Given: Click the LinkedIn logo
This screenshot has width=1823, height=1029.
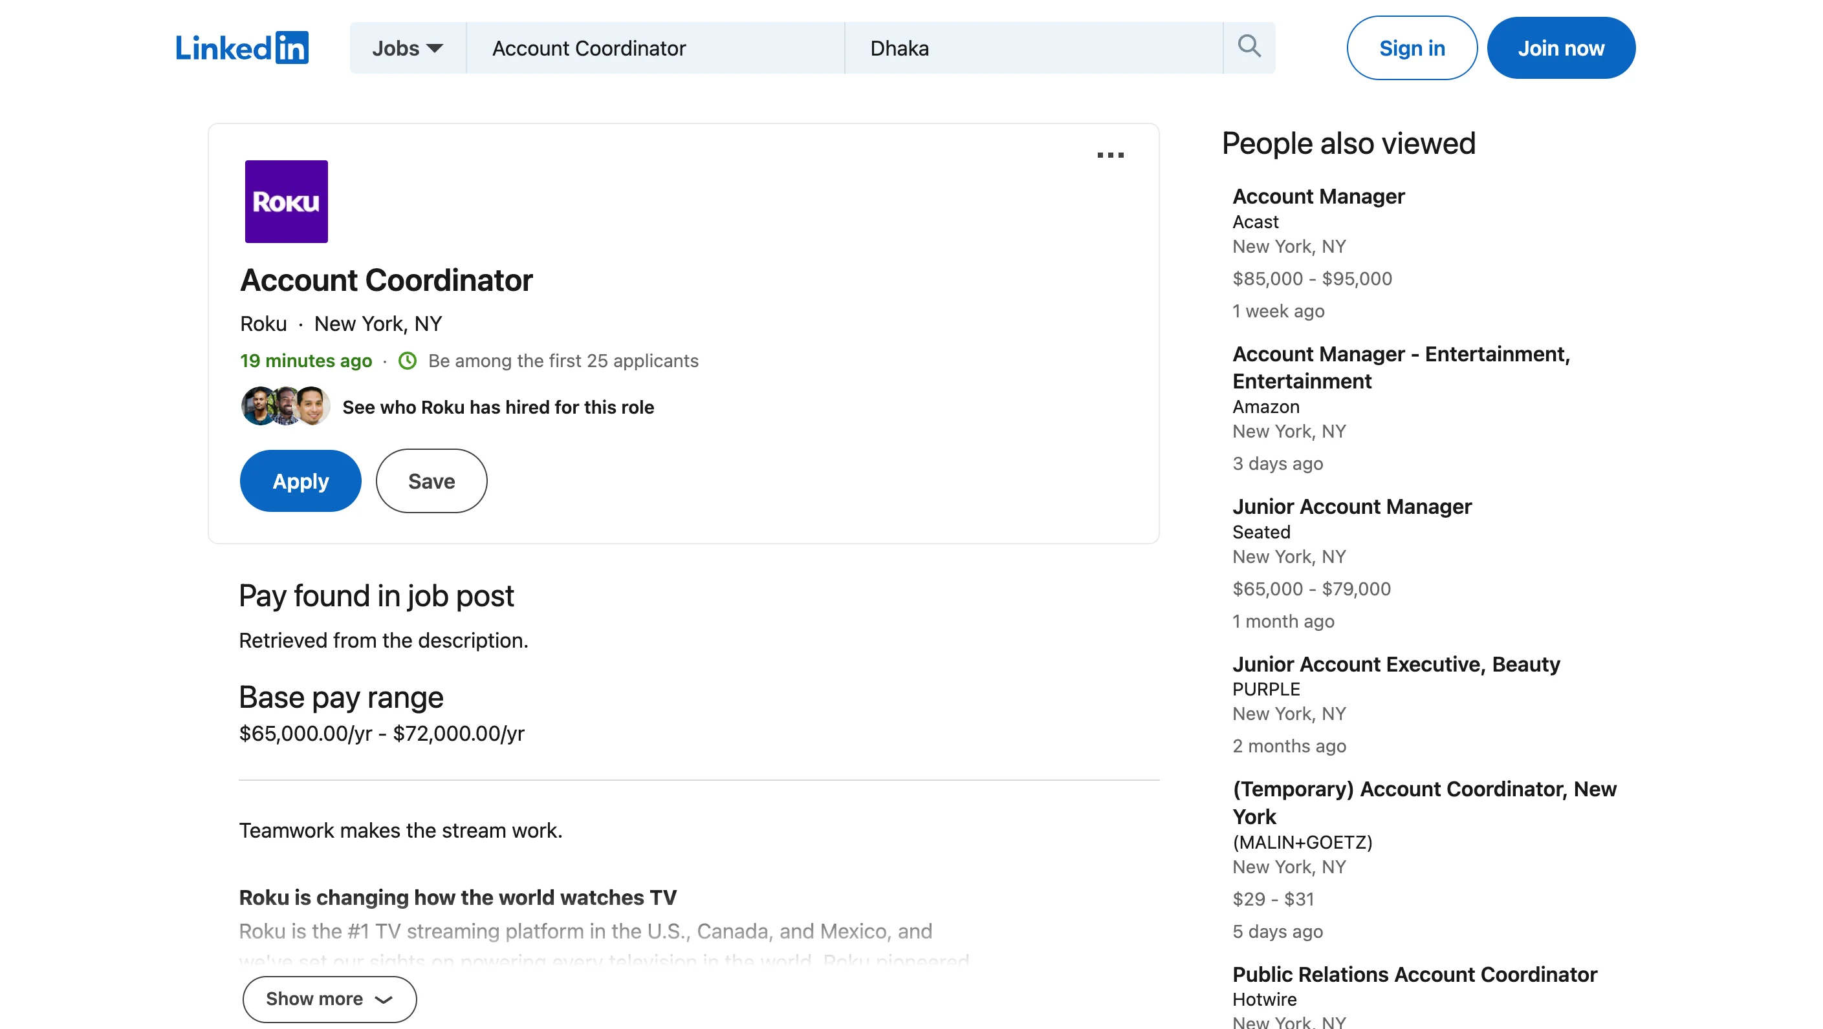Looking at the screenshot, I should pyautogui.click(x=241, y=47).
